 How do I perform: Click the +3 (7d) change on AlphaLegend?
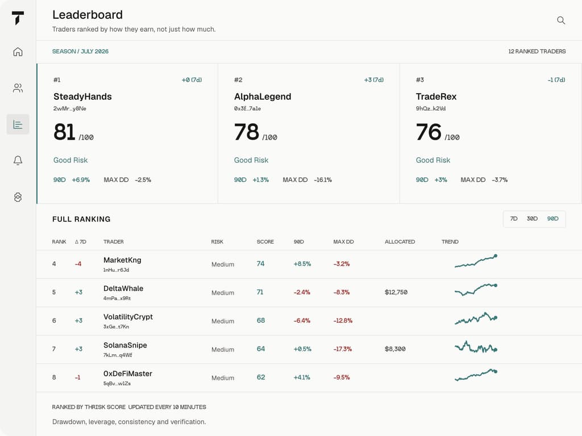pyautogui.click(x=374, y=79)
